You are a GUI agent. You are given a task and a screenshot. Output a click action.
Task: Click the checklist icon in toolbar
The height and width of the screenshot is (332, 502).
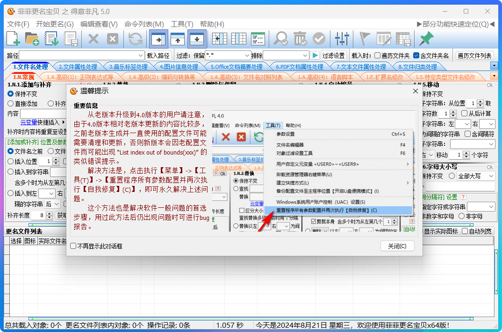(x=258, y=39)
